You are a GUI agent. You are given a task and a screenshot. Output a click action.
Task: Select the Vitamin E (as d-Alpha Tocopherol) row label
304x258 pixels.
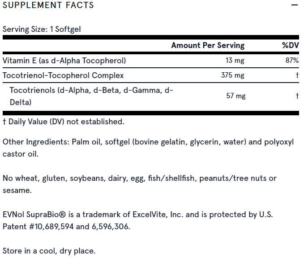[x=64, y=60]
